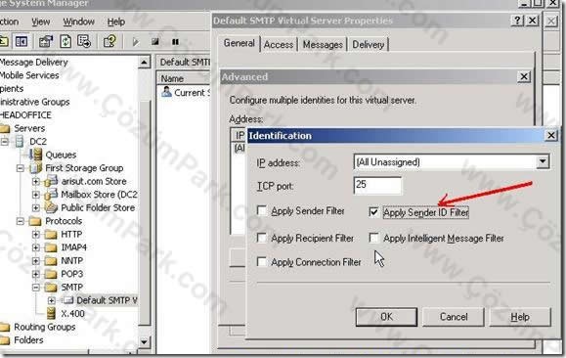Select the Protocols folder icon
The width and height of the screenshot is (566, 358).
pyautogui.click(x=35, y=221)
